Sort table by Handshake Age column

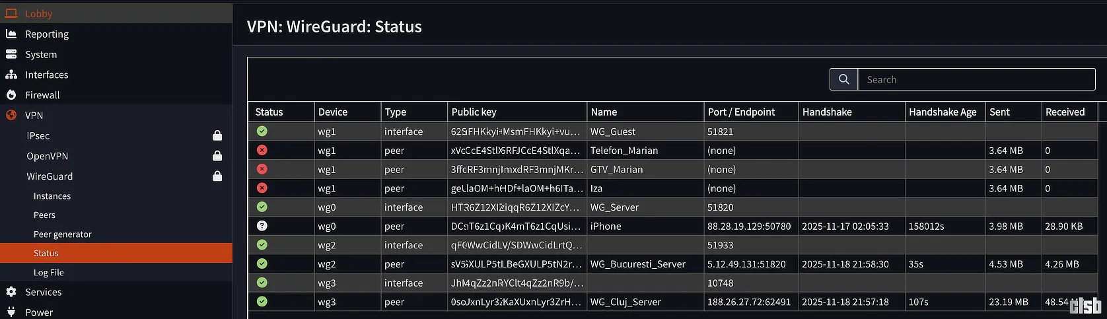coord(942,112)
